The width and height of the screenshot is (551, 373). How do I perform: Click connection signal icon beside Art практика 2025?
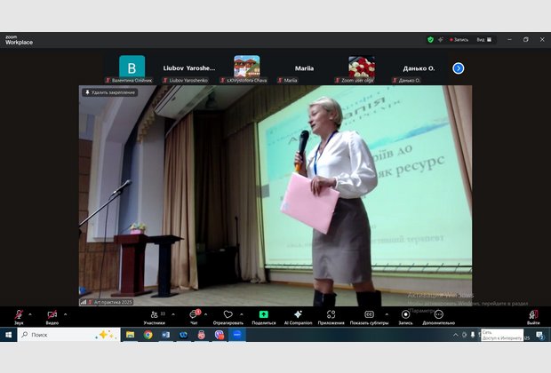pos(84,302)
